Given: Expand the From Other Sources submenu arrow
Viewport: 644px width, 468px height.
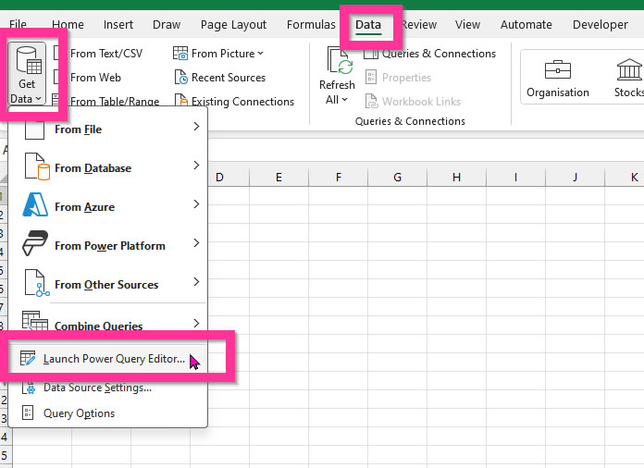Looking at the screenshot, I should (196, 281).
